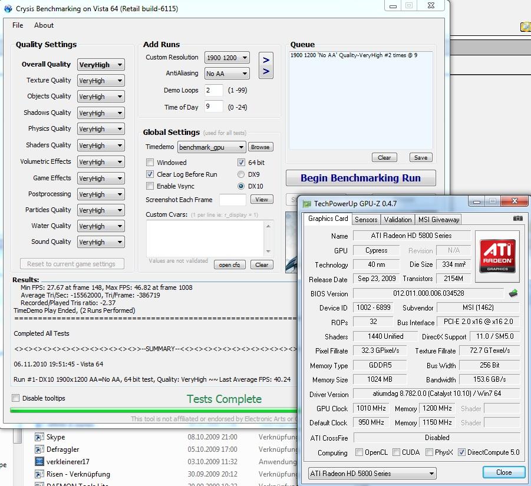
Task: Click the queue Clear button
Action: [384, 157]
